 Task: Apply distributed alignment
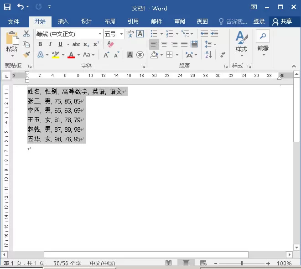click(x=194, y=44)
